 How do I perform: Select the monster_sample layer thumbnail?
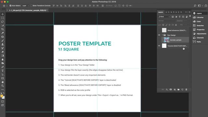[x=166, y=40]
